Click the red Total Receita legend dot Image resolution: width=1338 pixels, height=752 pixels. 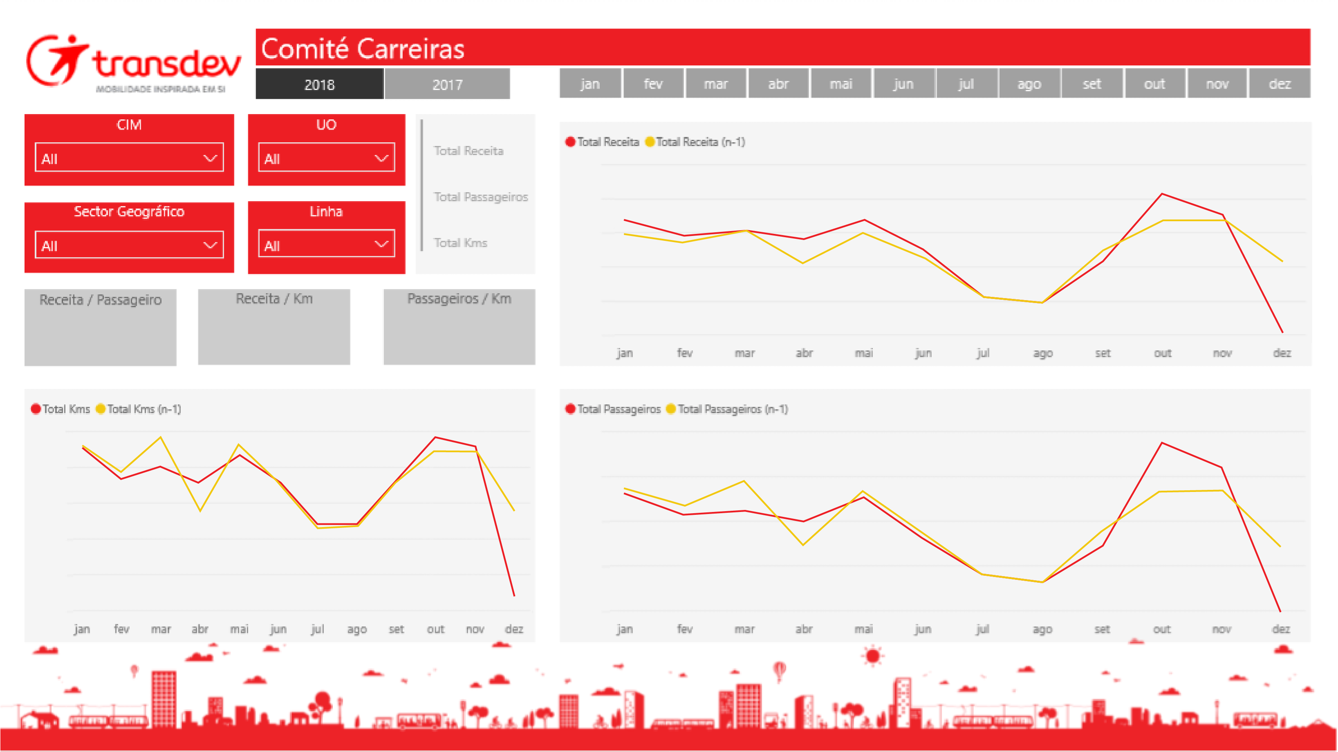click(571, 141)
